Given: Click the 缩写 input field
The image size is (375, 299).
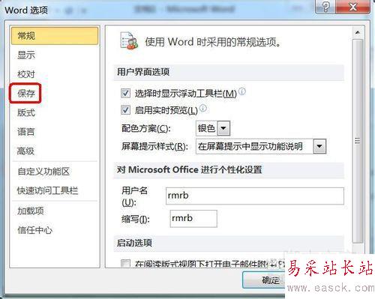Looking at the screenshot, I should (193, 219).
